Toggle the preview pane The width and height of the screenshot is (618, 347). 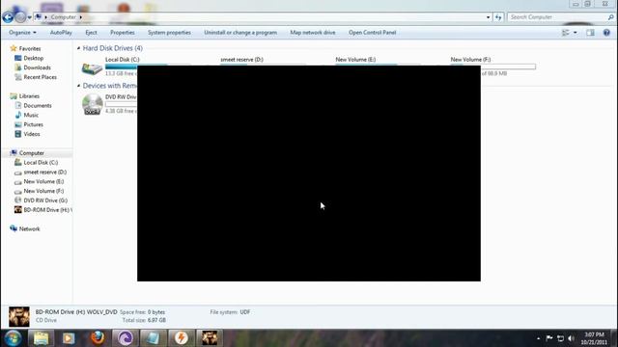click(590, 33)
